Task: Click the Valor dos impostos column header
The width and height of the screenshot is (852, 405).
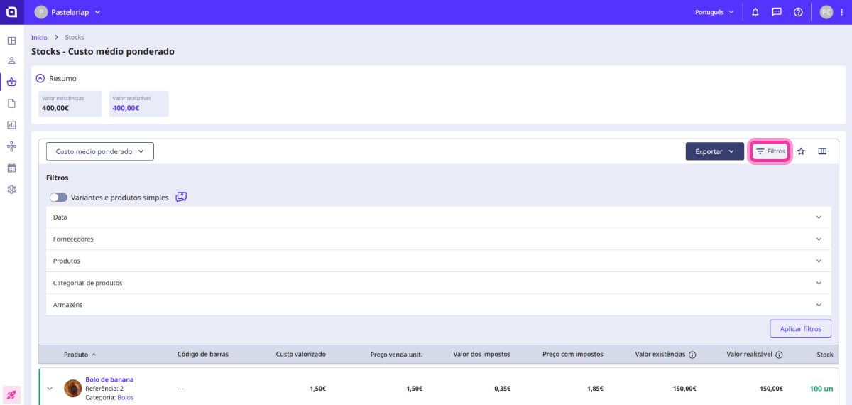Action: pos(481,355)
